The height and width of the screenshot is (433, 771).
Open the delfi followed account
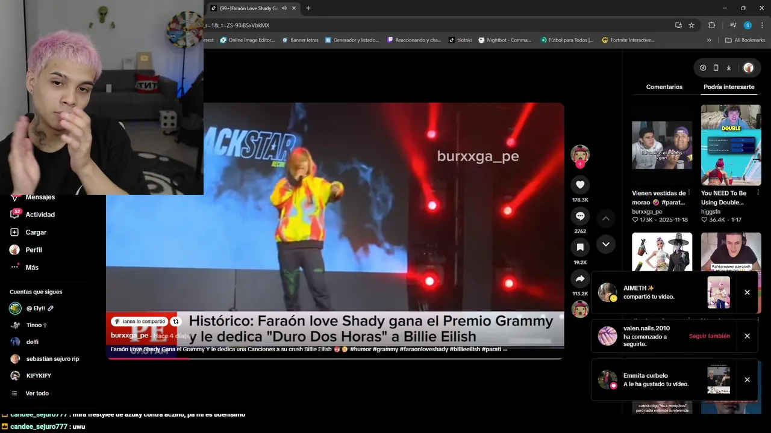[x=24, y=342]
